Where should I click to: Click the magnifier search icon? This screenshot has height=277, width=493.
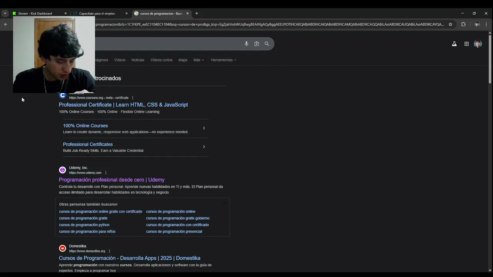pos(267,44)
